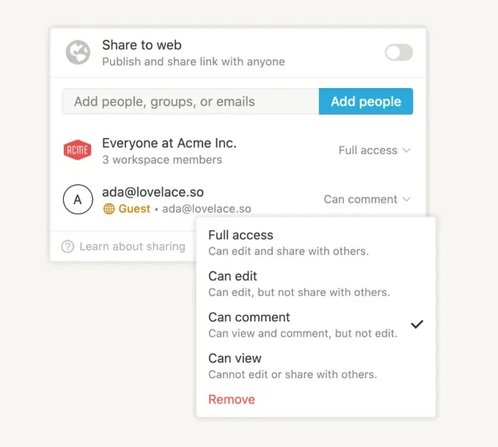Enable the Share to web toggle
498x447 pixels.
(399, 52)
